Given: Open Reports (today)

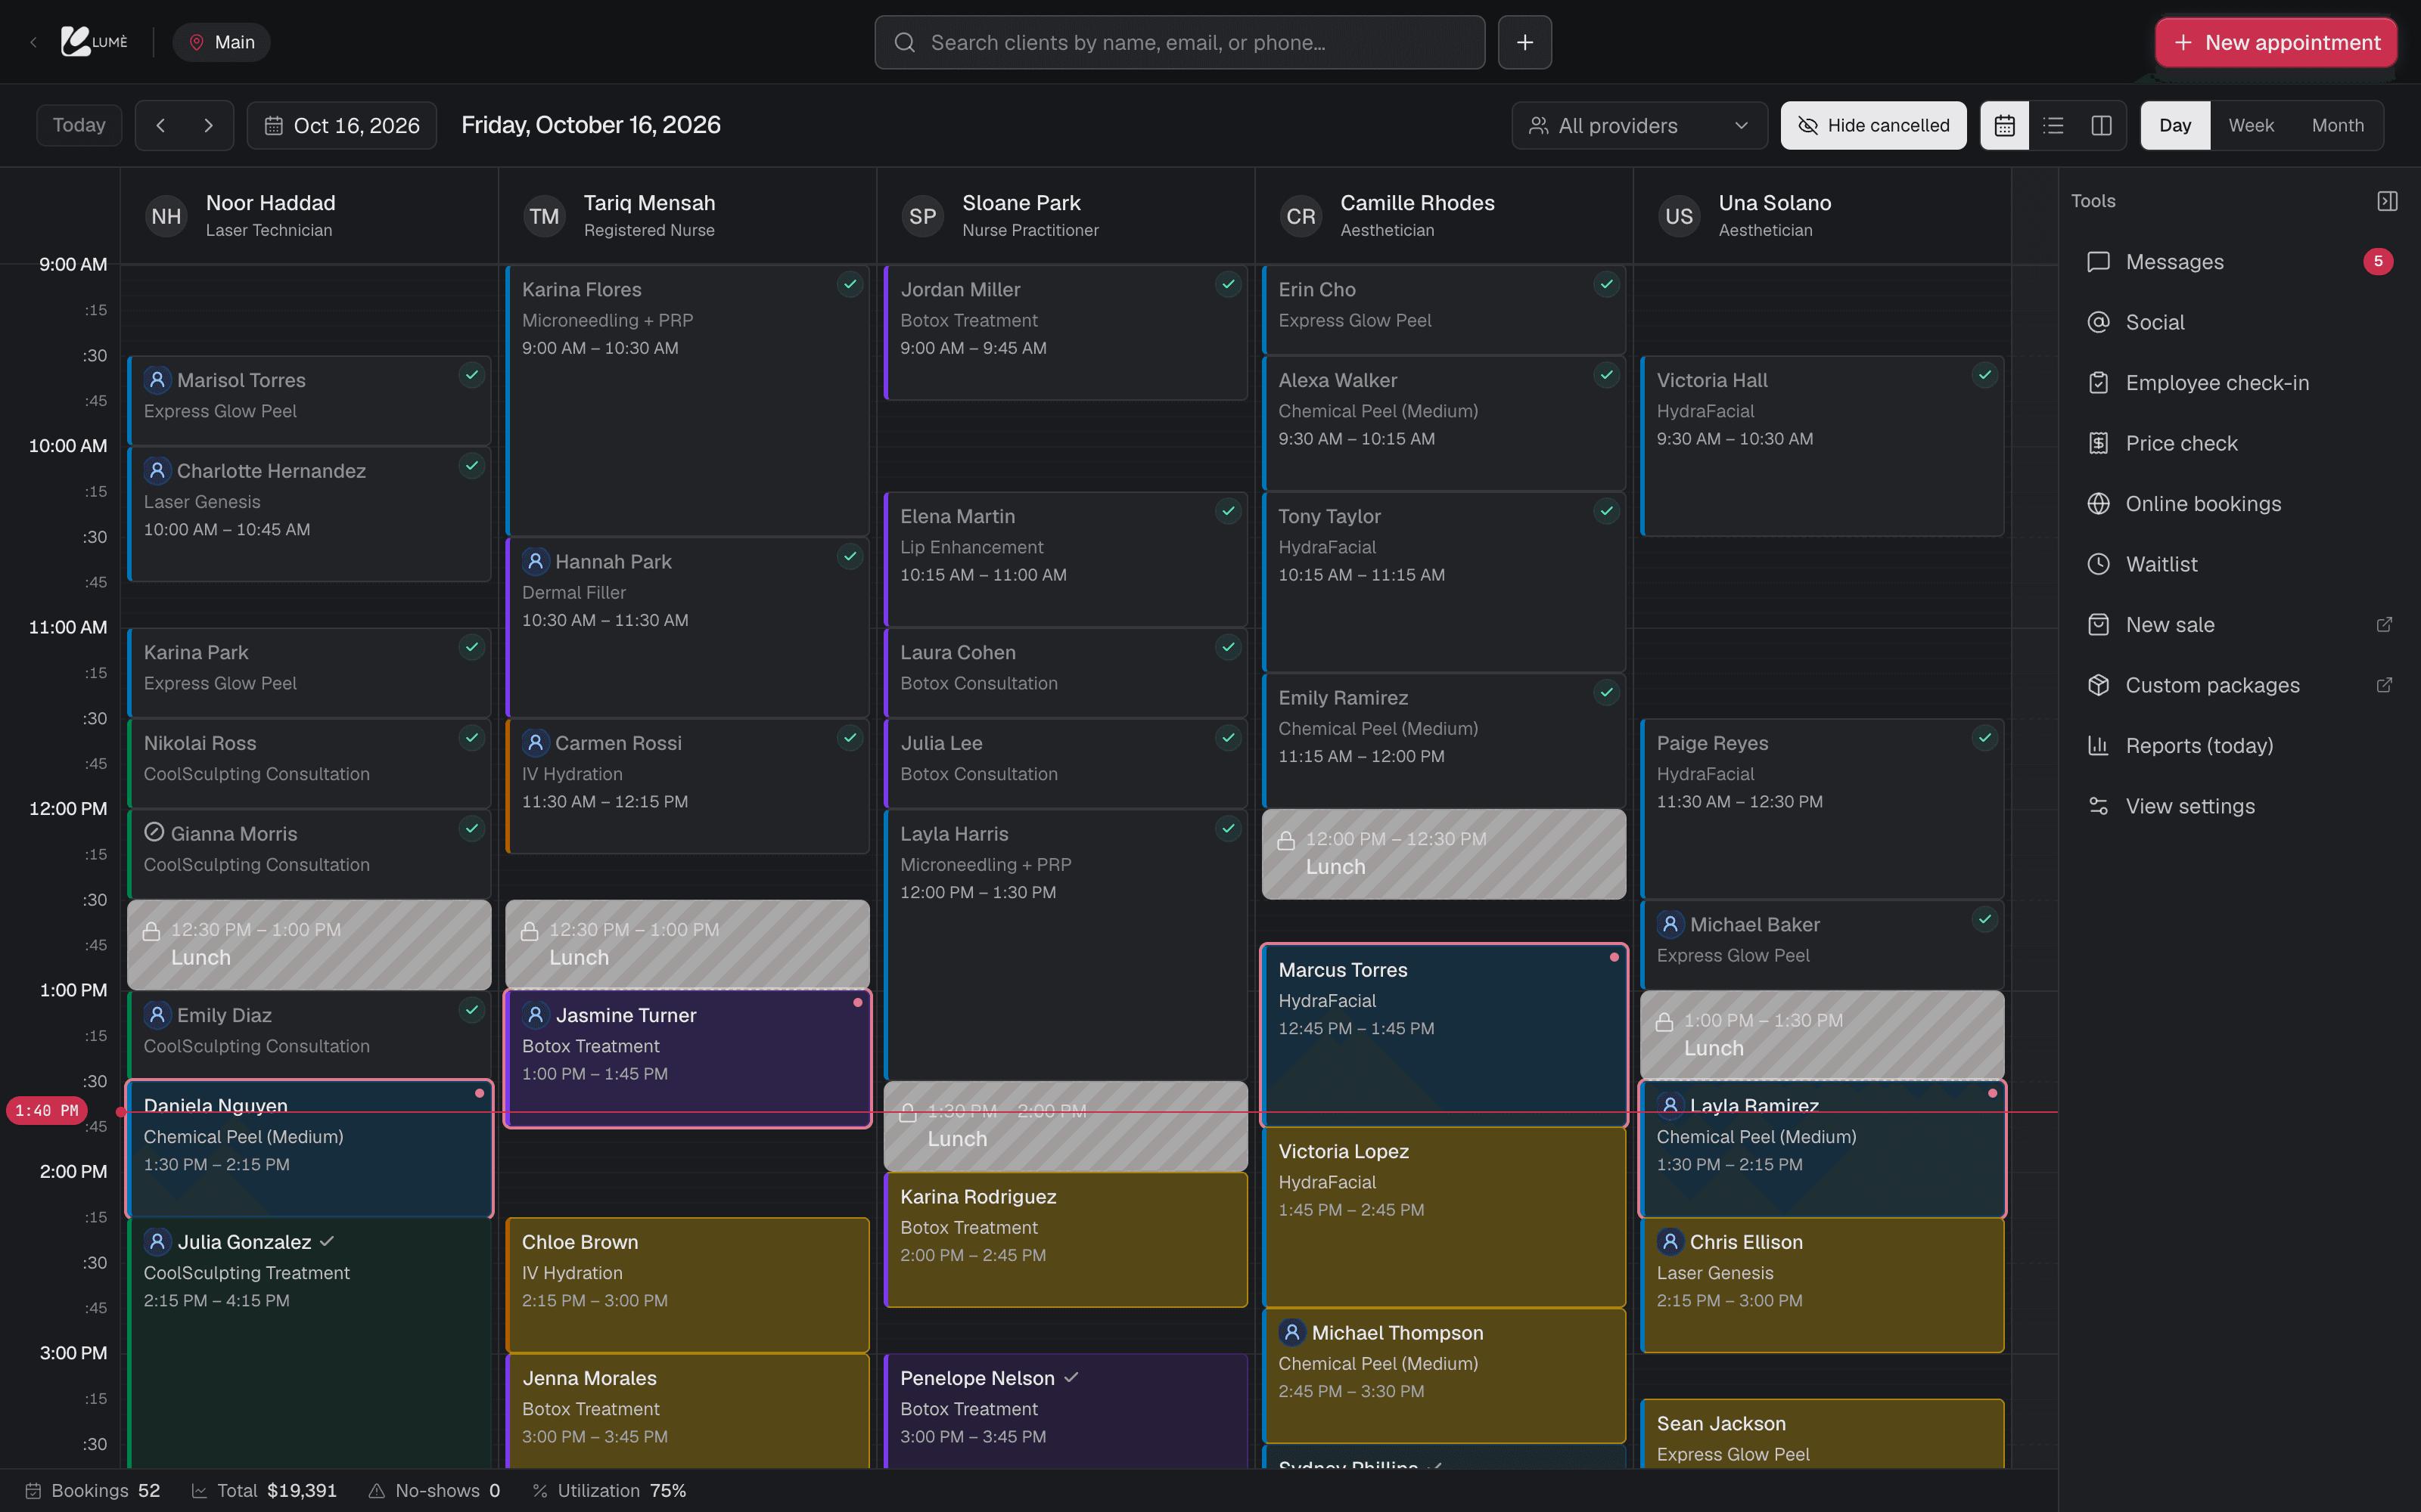Looking at the screenshot, I should pyautogui.click(x=2239, y=746).
